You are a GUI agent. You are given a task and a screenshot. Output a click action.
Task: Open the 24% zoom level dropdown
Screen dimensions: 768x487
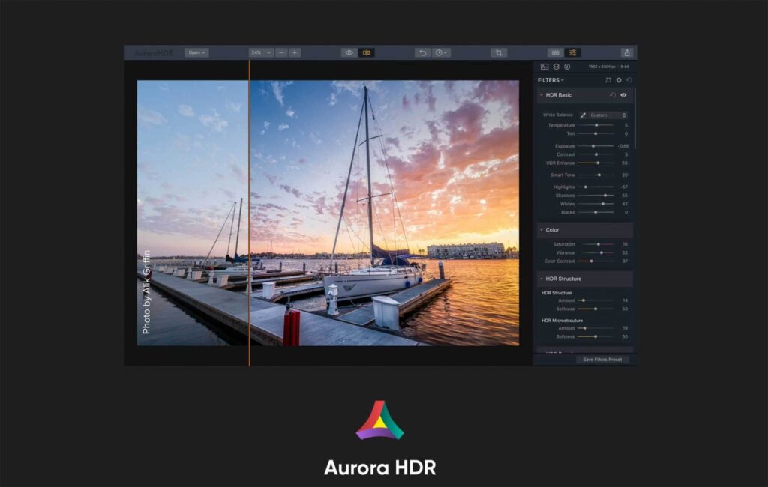click(x=260, y=52)
